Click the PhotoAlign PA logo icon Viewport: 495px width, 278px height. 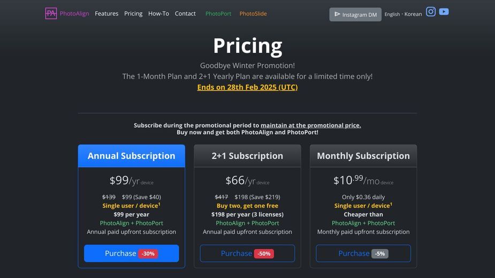[51, 13]
